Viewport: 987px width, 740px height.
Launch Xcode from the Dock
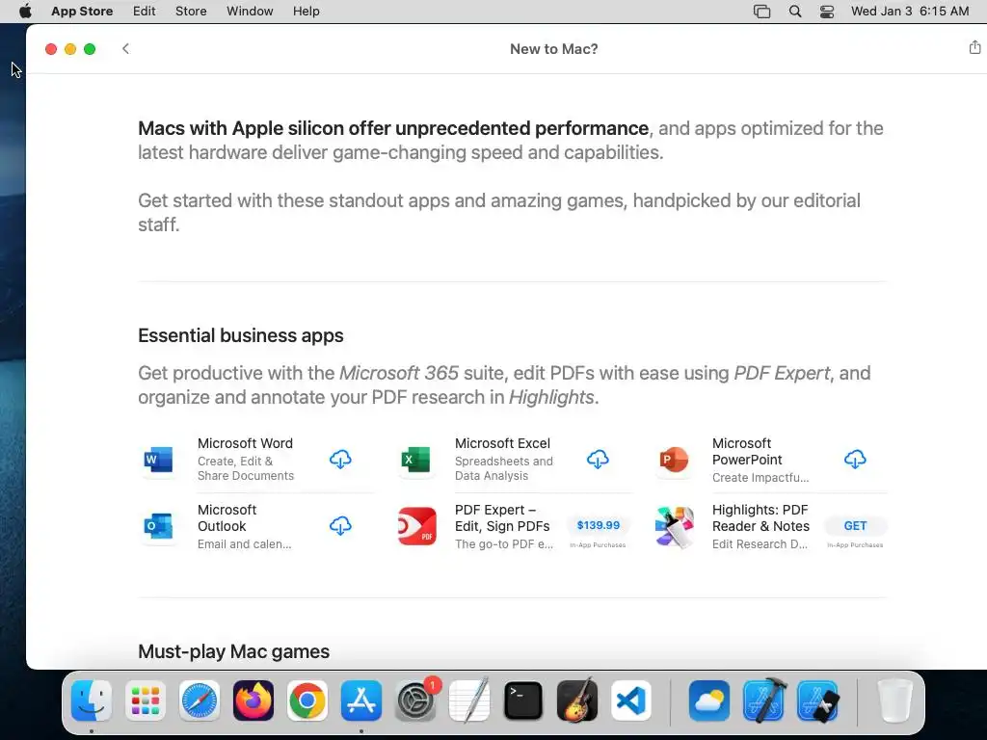(763, 700)
